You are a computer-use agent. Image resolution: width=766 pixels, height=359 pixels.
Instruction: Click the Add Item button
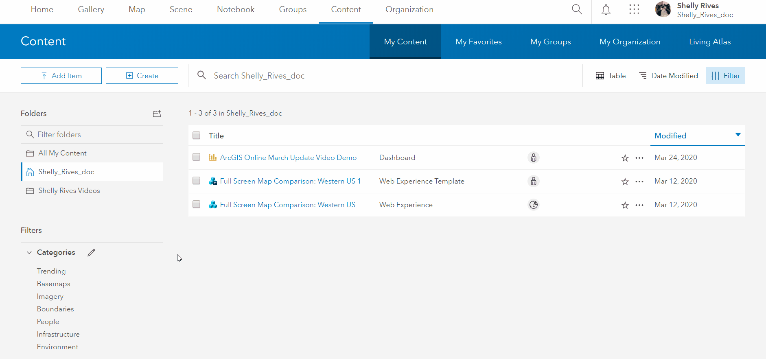[61, 76]
